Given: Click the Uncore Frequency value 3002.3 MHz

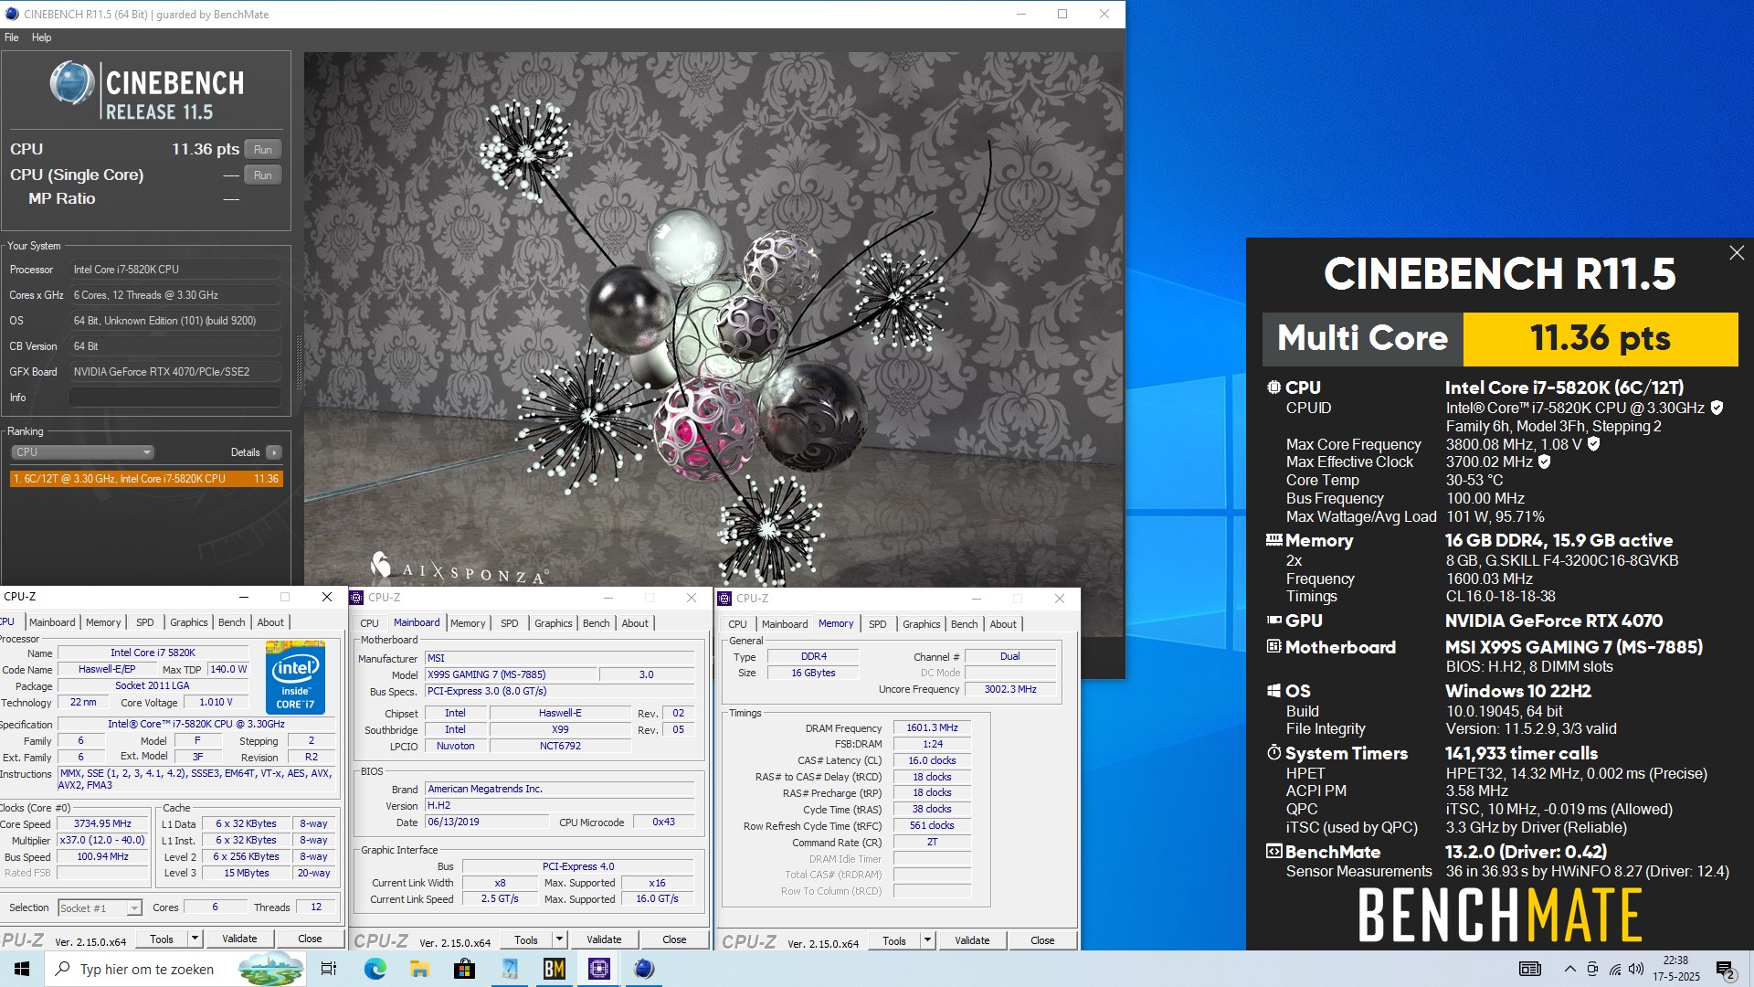Looking at the screenshot, I should pos(1009,689).
